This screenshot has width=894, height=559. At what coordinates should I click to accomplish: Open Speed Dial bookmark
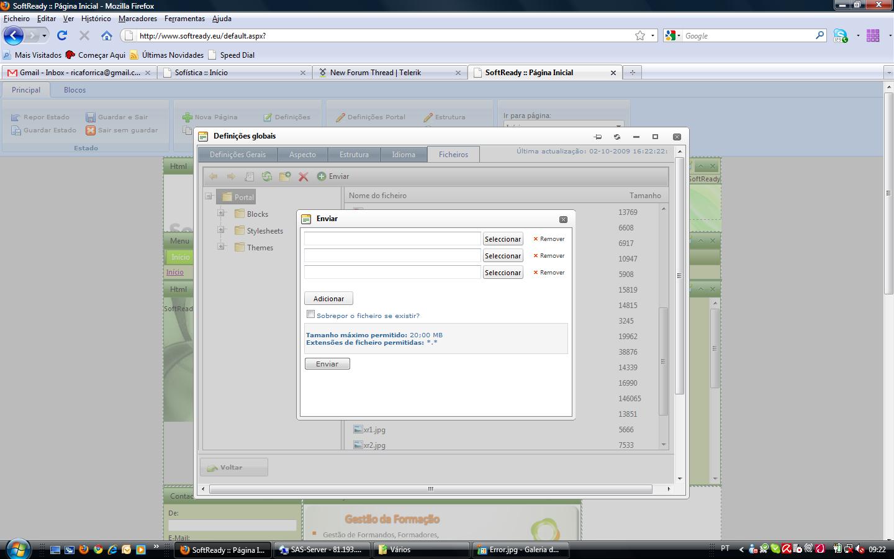(x=231, y=55)
